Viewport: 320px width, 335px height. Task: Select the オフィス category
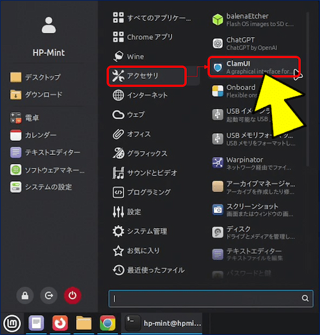[131, 134]
